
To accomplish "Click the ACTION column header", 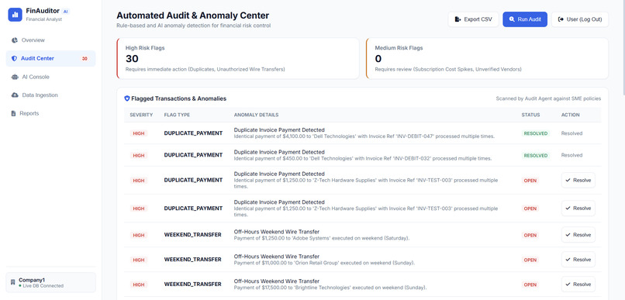I will (571, 115).
